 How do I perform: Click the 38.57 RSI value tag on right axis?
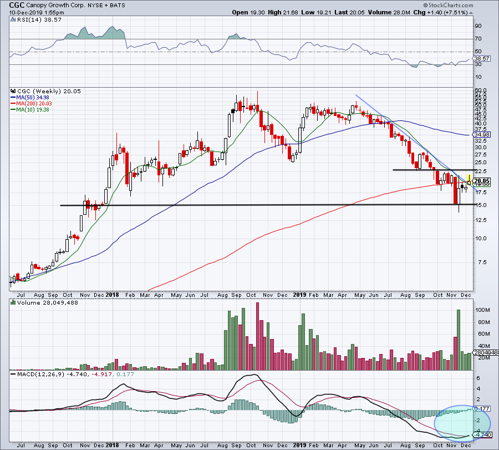click(x=481, y=59)
